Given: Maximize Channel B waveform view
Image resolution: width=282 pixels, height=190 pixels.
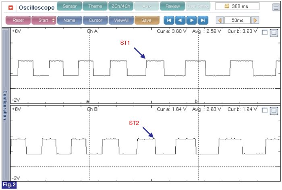Looking at the screenshot, I should coord(274,111).
